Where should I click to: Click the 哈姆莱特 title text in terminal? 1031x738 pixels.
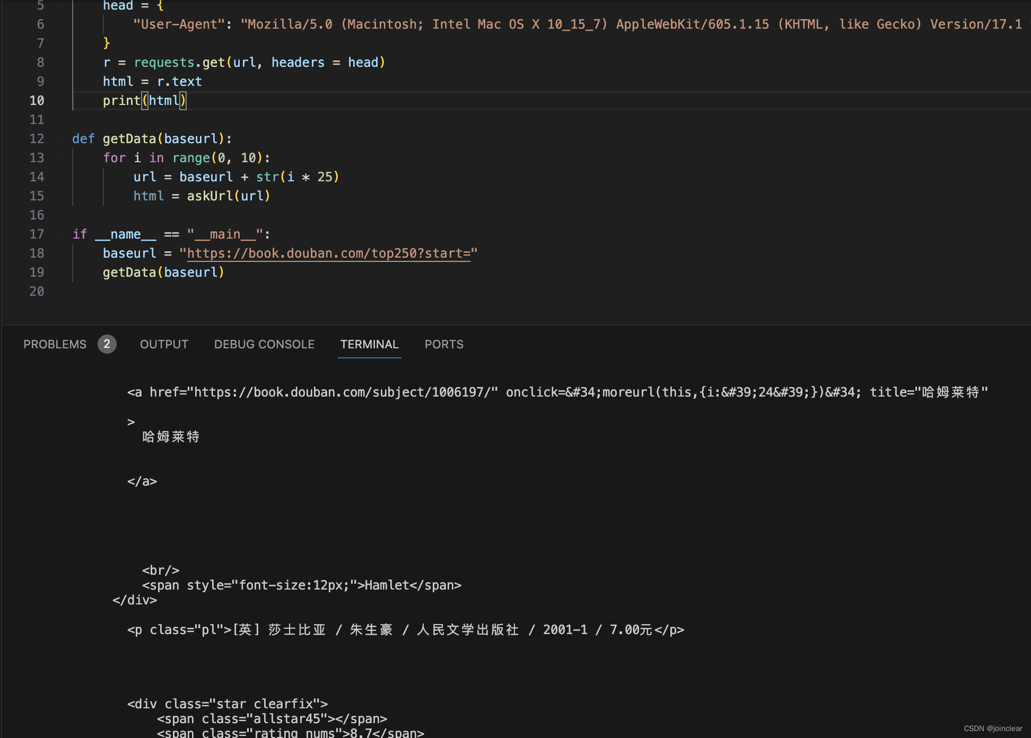pyautogui.click(x=171, y=437)
